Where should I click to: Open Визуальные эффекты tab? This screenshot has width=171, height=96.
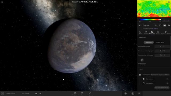coord(166,33)
